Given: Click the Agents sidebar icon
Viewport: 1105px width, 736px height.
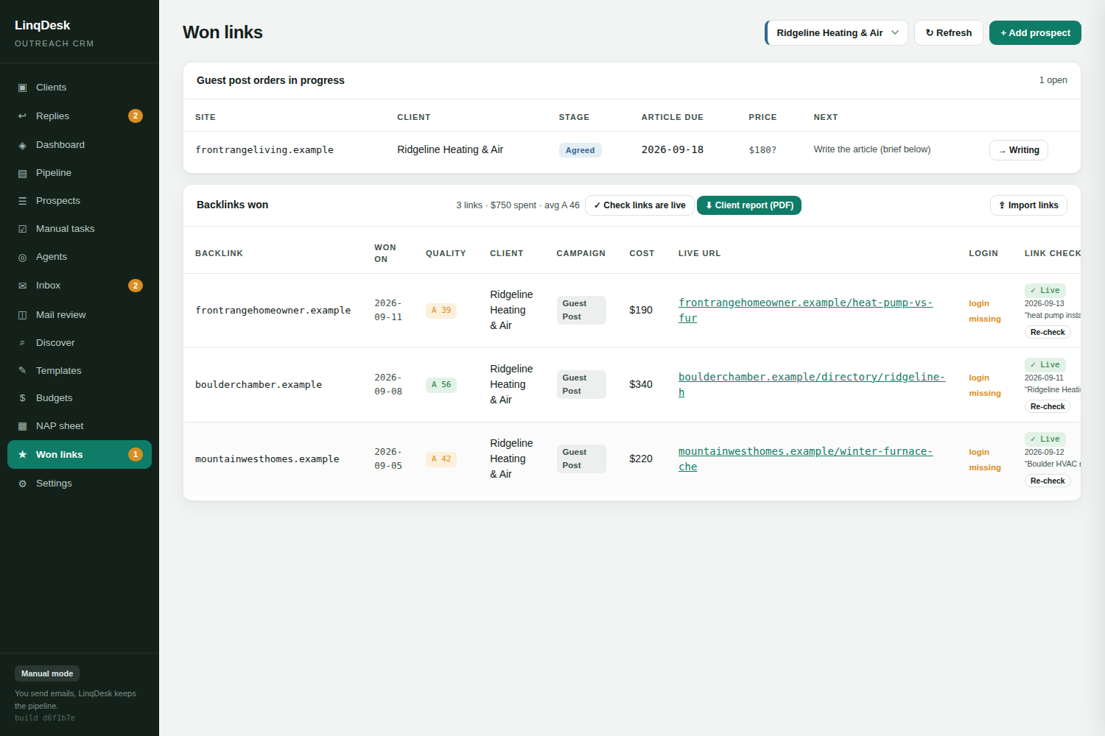Looking at the screenshot, I should click(22, 257).
